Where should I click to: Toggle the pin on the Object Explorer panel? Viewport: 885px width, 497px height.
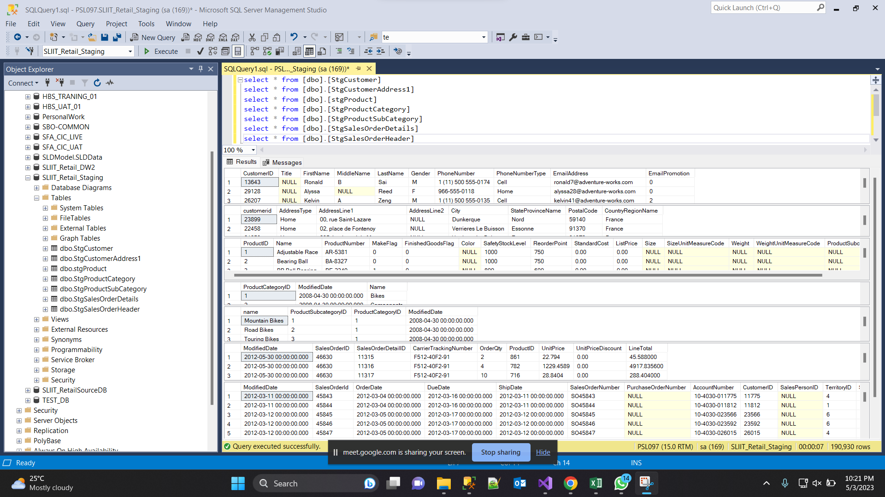[201, 69]
